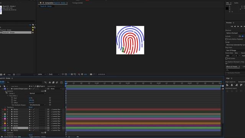Open Trim Multiple Shapes dropdown Simultaneously
The image size is (245, 138).
pyautogui.click(x=38, y=105)
